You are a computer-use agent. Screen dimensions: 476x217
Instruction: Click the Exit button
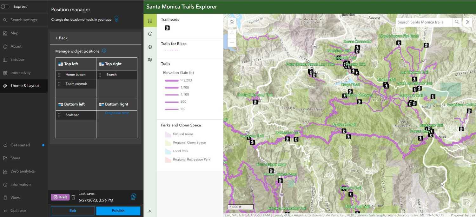coord(73,211)
